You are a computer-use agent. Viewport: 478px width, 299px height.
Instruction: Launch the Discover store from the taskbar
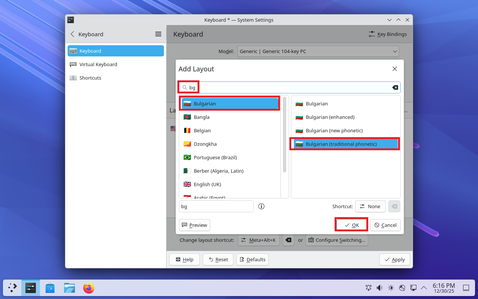click(50, 288)
